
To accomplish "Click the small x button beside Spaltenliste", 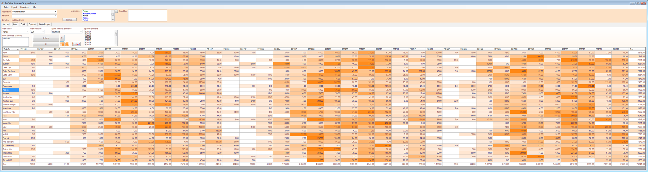I will pos(116,11).
